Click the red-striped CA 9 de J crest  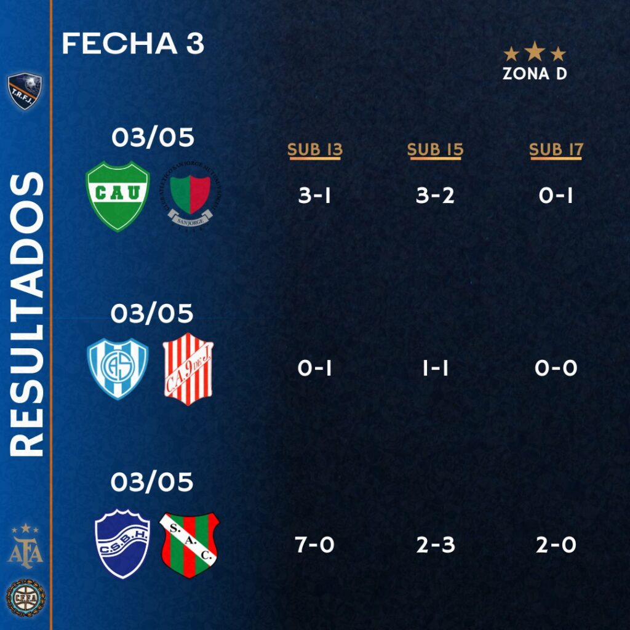(188, 369)
